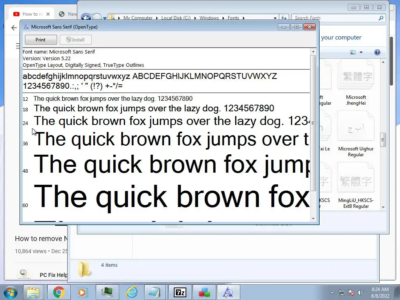Expand the arrow after Fonts breadcrumb
The width and height of the screenshot is (400, 300).
244,18
